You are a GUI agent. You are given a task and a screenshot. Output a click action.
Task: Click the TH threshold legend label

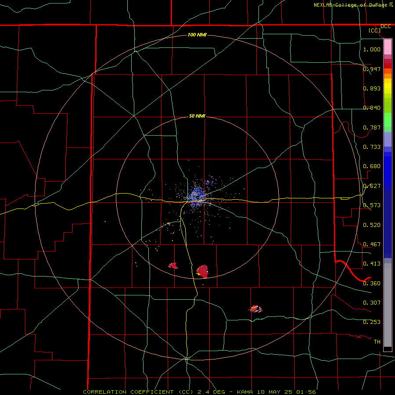tap(377, 342)
